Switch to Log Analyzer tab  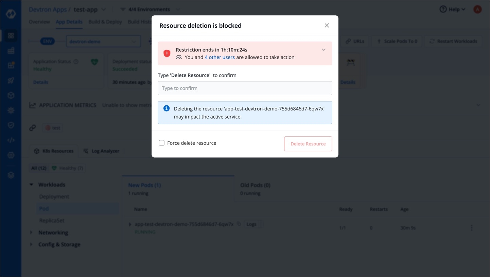(x=101, y=151)
